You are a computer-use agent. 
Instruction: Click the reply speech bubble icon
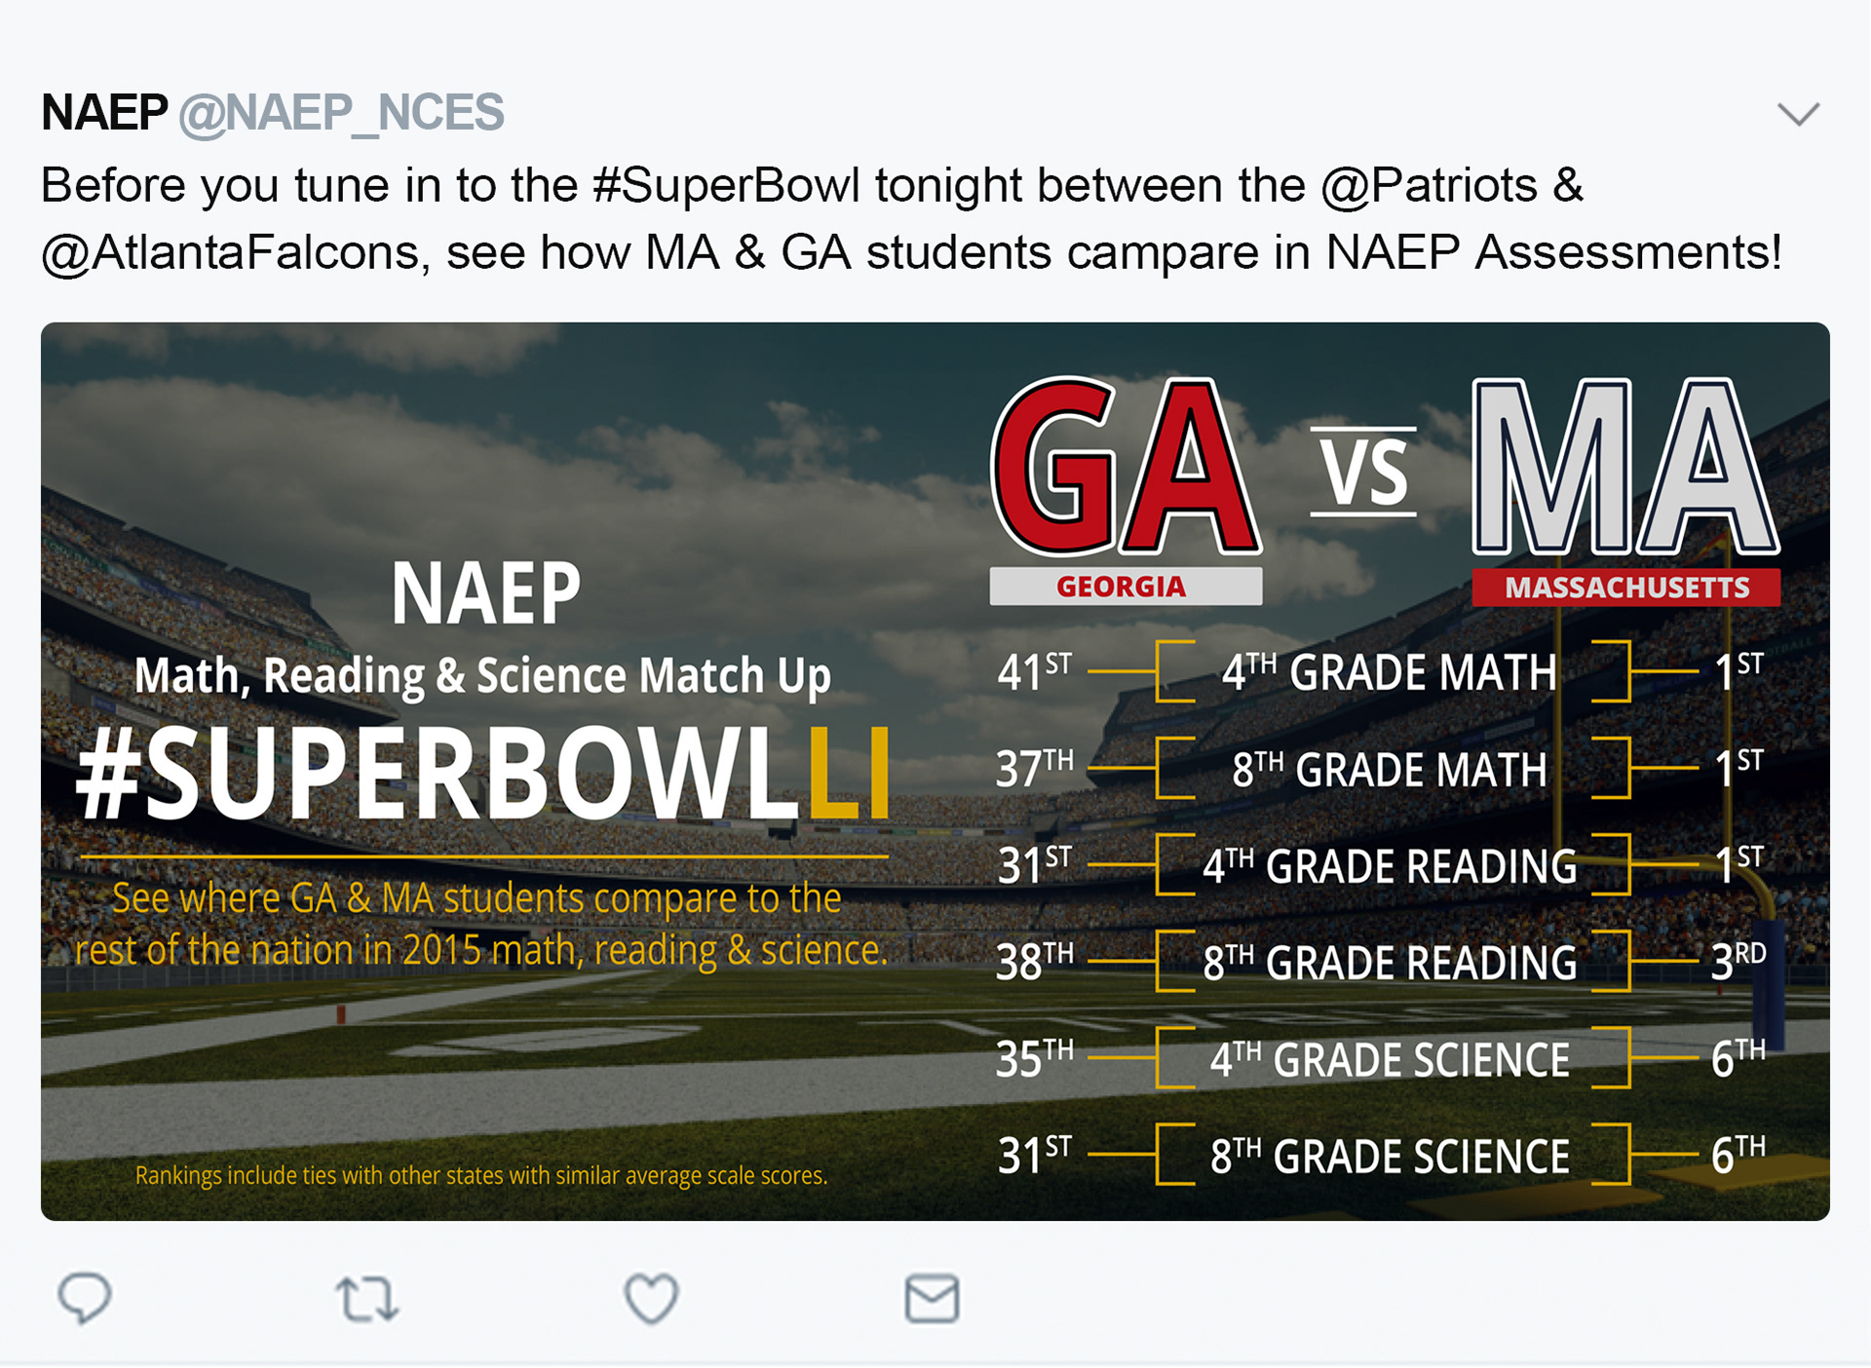coord(85,1298)
